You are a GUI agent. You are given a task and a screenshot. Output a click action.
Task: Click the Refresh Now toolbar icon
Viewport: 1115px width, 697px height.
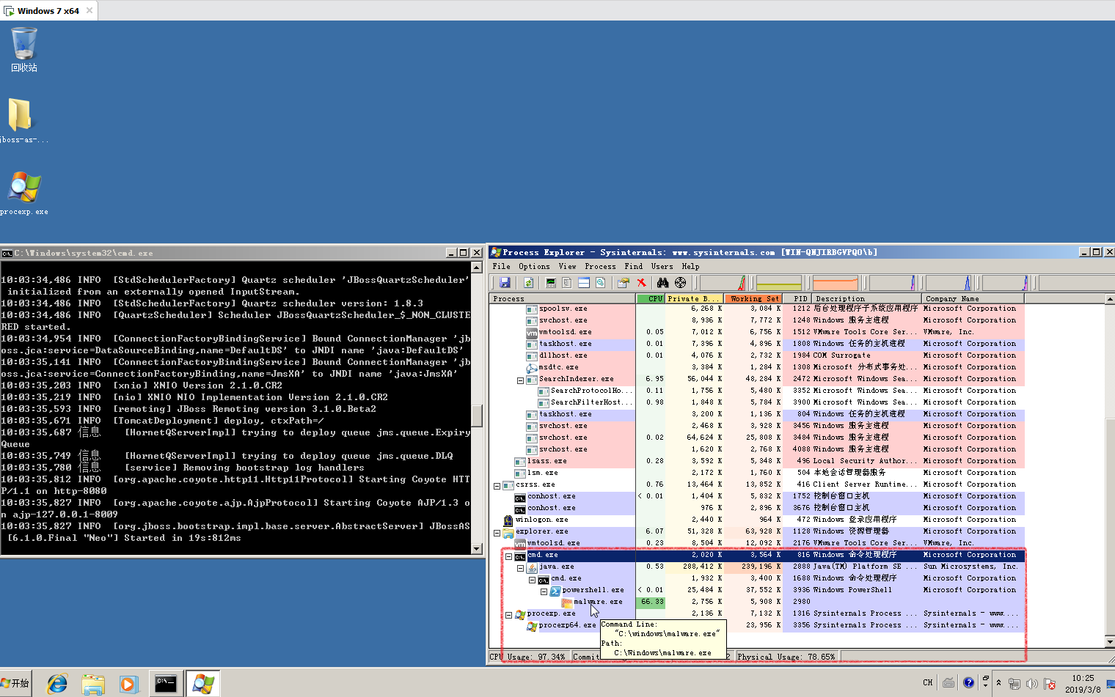[528, 283]
